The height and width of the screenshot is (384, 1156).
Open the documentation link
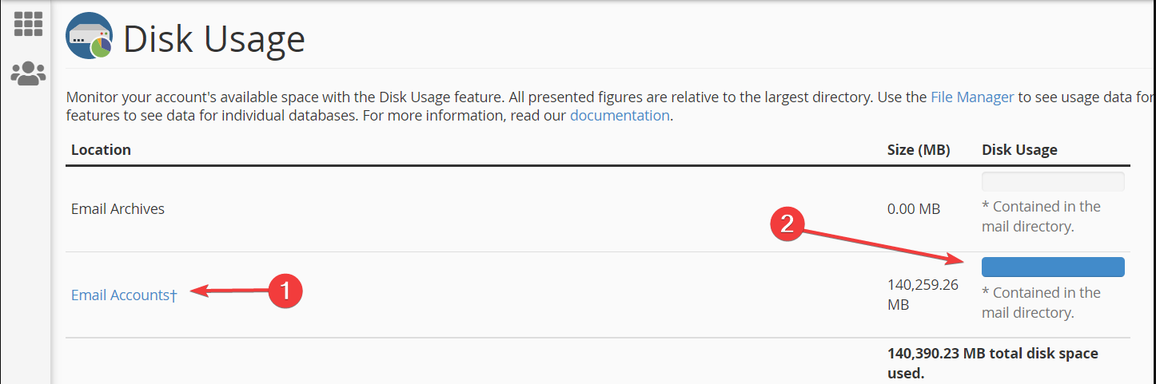(x=620, y=115)
